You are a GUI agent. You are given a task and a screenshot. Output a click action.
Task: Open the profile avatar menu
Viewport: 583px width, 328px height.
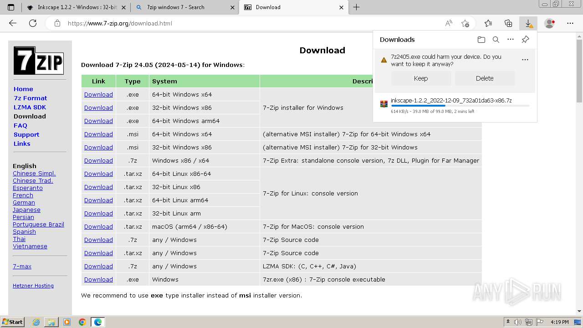pyautogui.click(x=550, y=23)
